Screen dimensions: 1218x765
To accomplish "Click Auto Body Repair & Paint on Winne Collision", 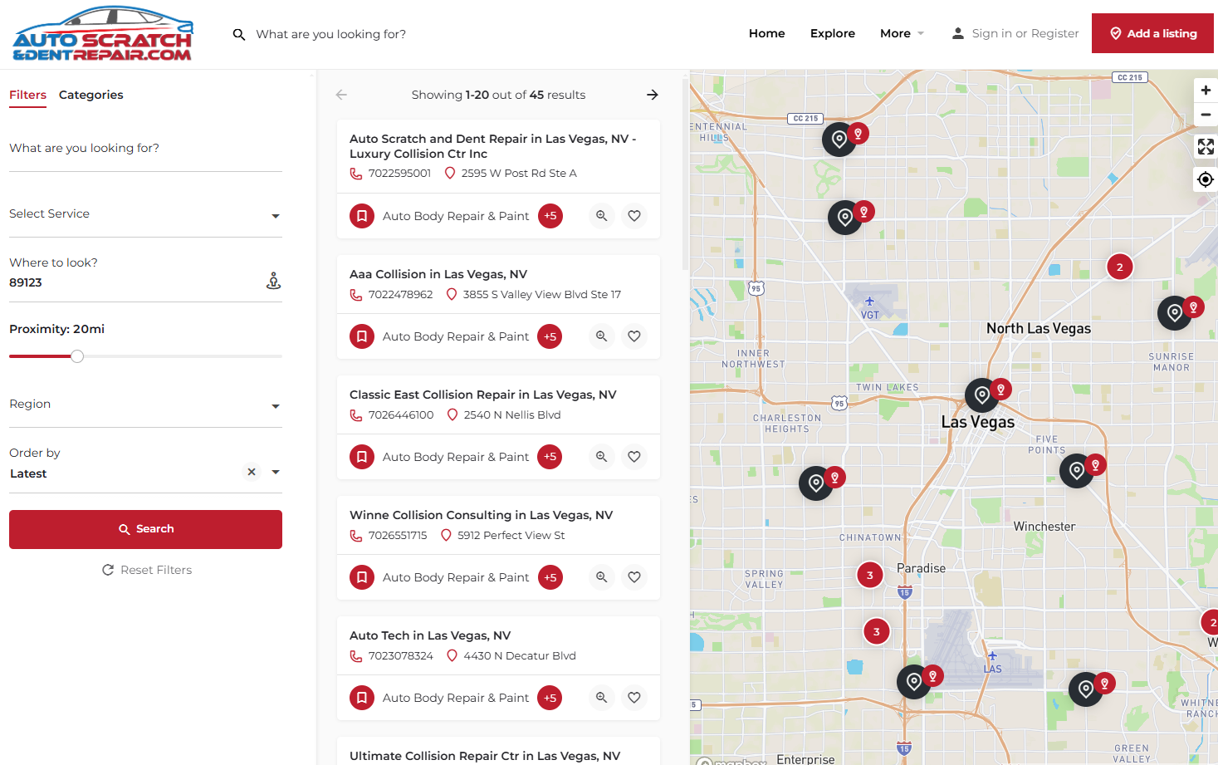I will click(x=456, y=577).
